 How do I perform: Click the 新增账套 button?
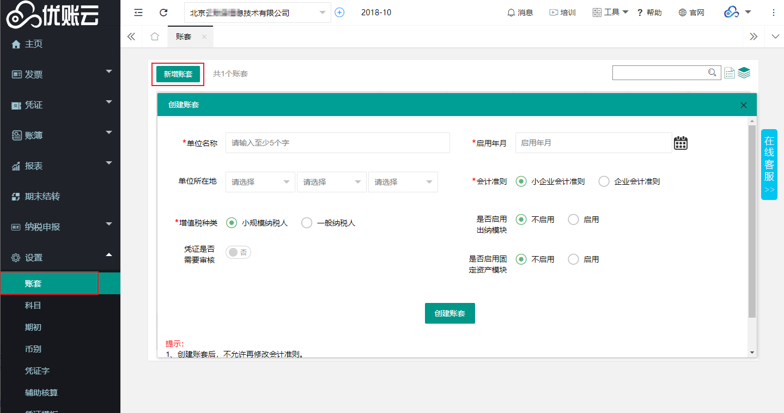click(178, 74)
